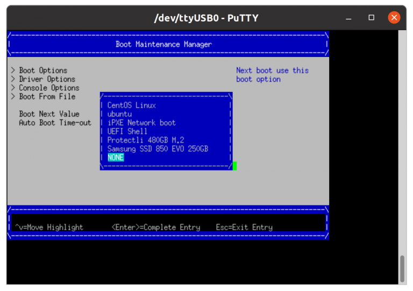
Task: Choose CentOS Linux as next boot
Action: click(132, 105)
